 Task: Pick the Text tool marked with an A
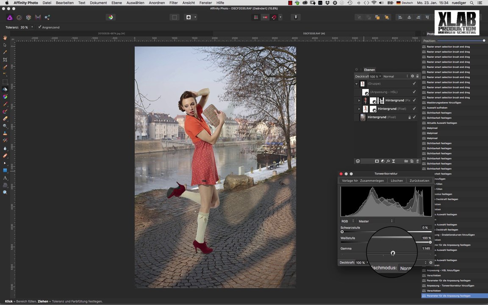pos(5,178)
